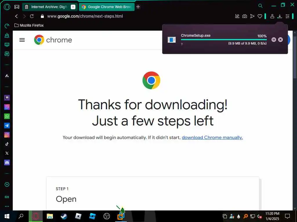Open the network tray icon
297x222 pixels.
tap(253, 217)
